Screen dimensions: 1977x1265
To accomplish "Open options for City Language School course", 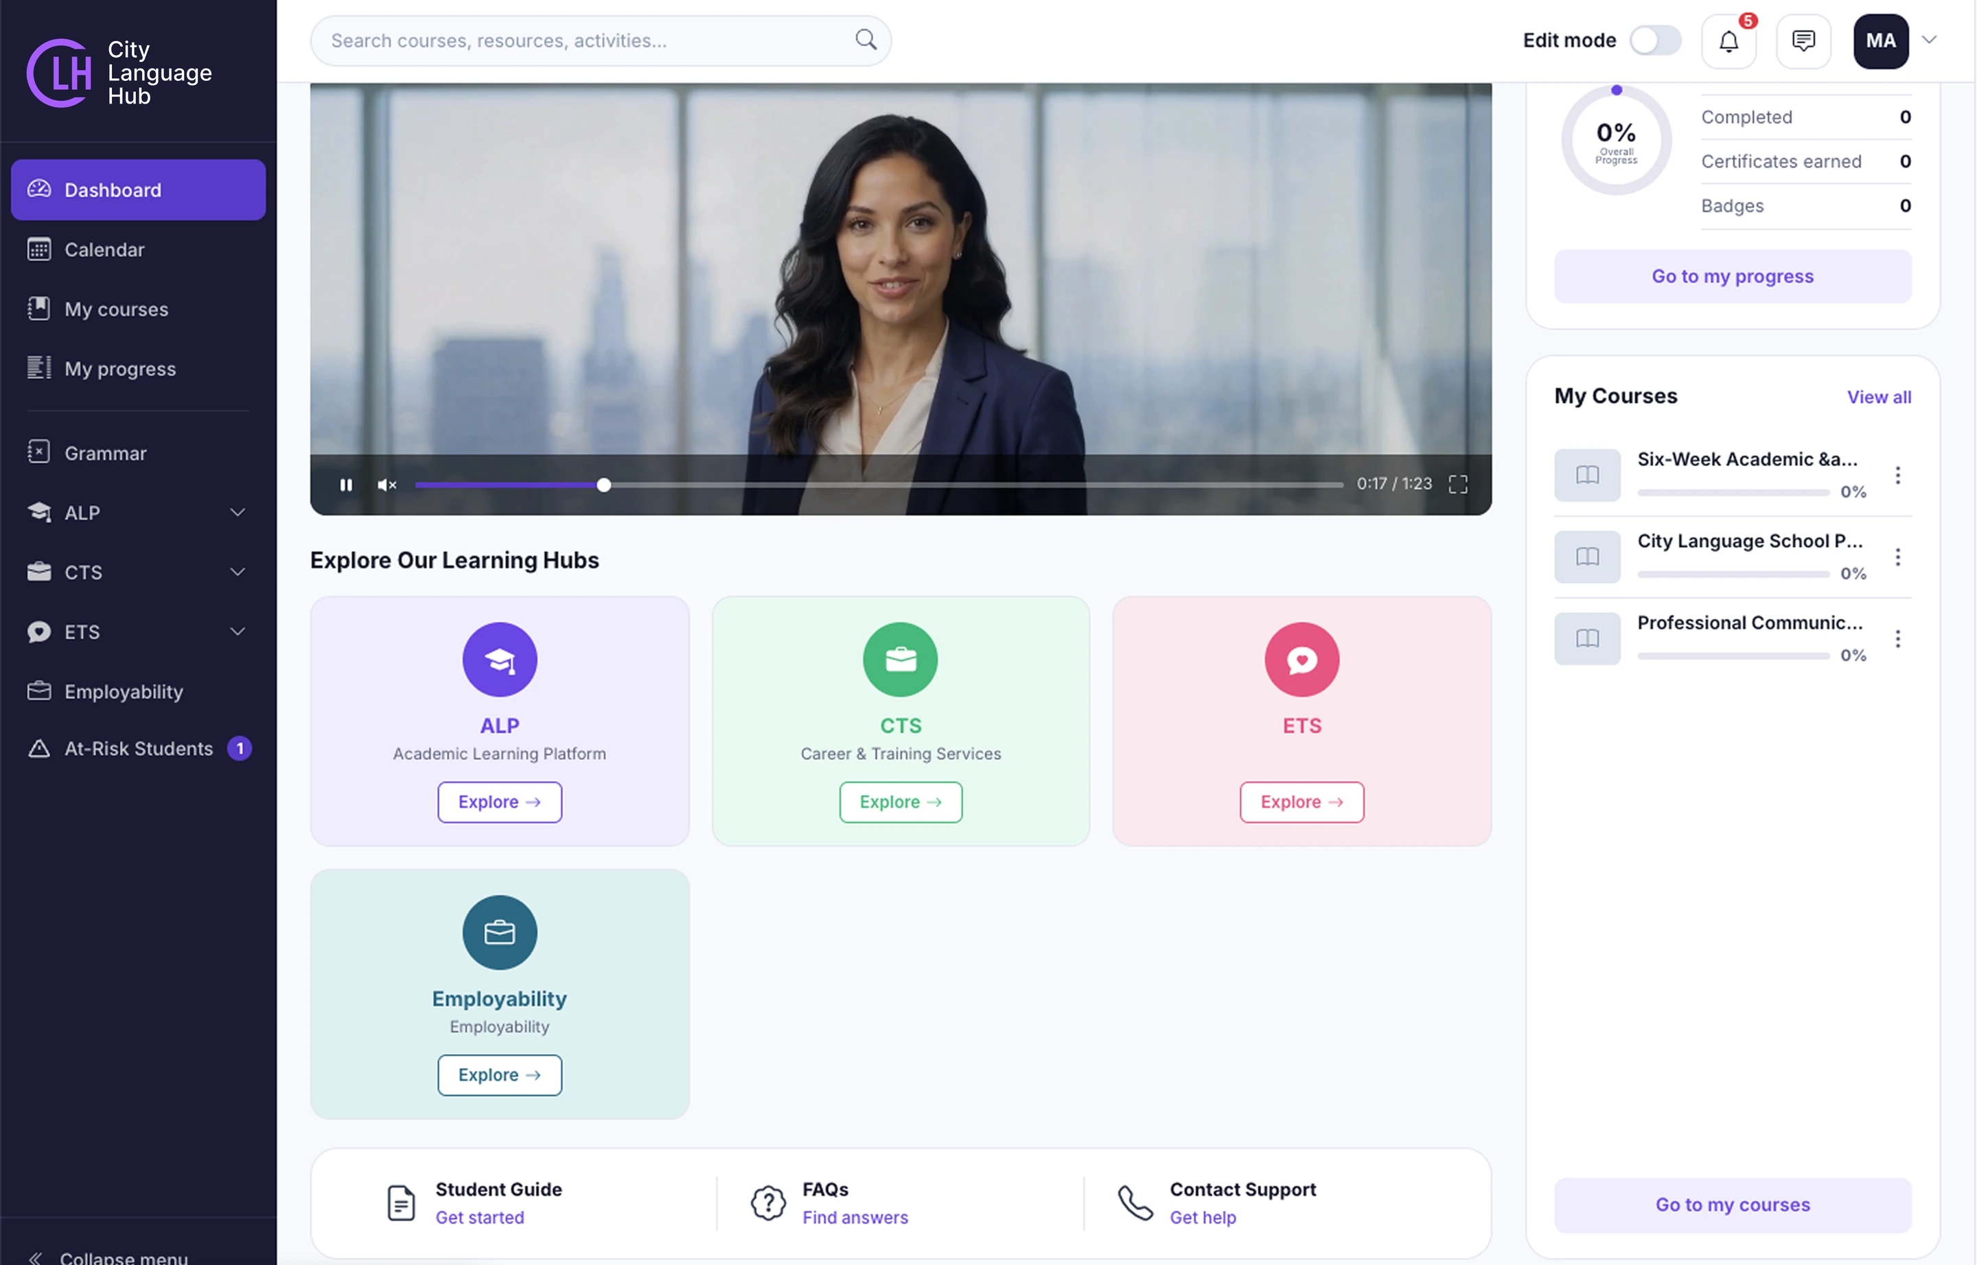I will pyautogui.click(x=1897, y=557).
